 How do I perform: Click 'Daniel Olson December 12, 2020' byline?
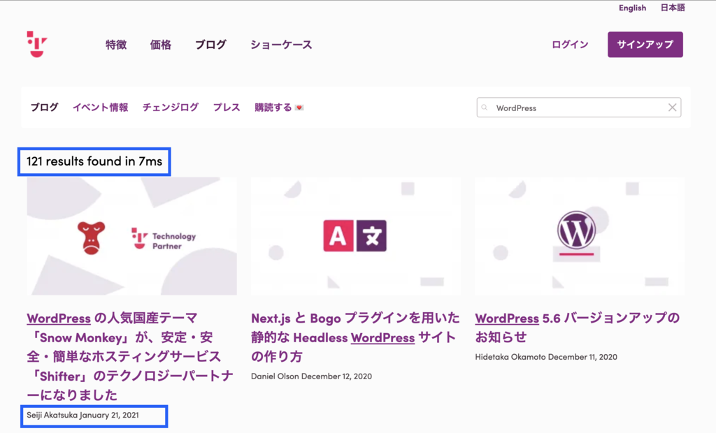click(311, 376)
